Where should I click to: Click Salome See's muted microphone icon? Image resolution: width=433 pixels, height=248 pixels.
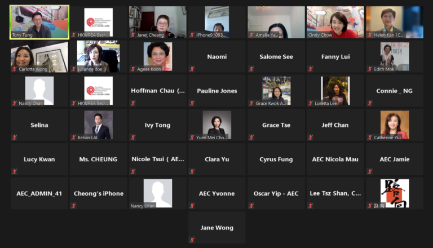pyautogui.click(x=251, y=69)
